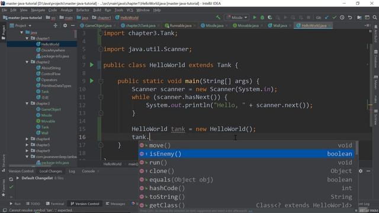This screenshot has height=213, width=379.
Task: Toggle tool windows icon in status bar
Action: click(5, 210)
